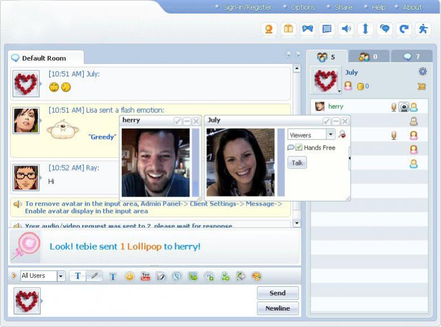The width and height of the screenshot is (441, 327).
Task: Select handwriting pencil mode toggle
Action: tap(94, 276)
